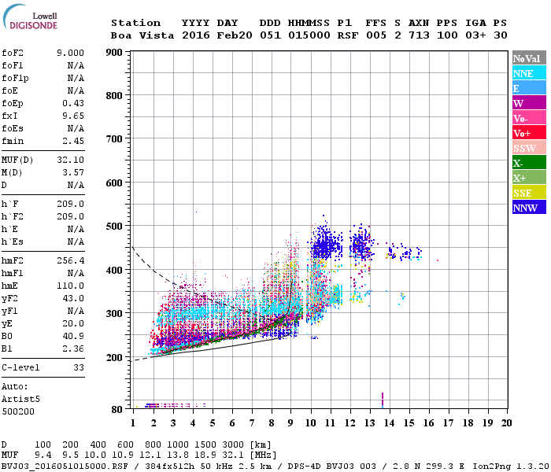Select the X+ light green legend swatch
The width and height of the screenshot is (551, 472).
click(529, 177)
